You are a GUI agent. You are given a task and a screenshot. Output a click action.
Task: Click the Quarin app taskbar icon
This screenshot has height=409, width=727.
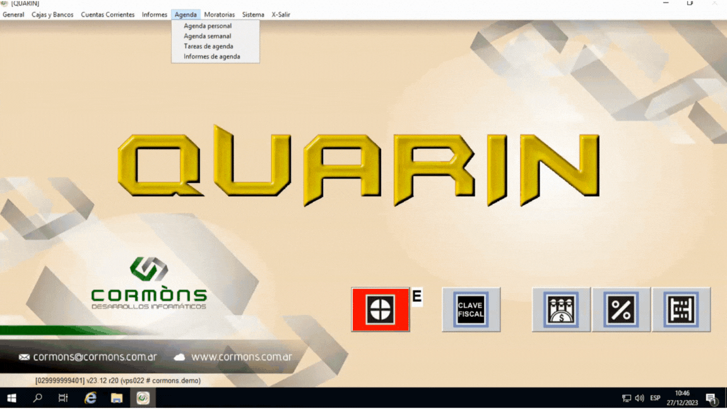point(143,398)
